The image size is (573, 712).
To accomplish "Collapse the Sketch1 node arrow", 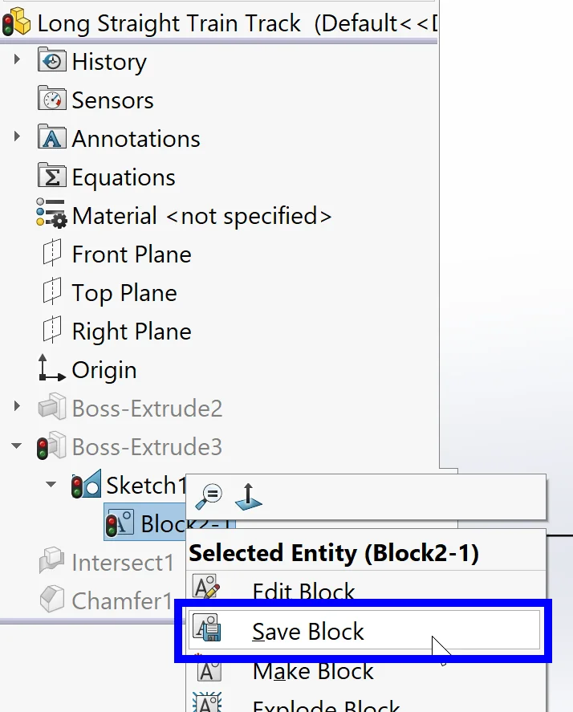I will 51,485.
